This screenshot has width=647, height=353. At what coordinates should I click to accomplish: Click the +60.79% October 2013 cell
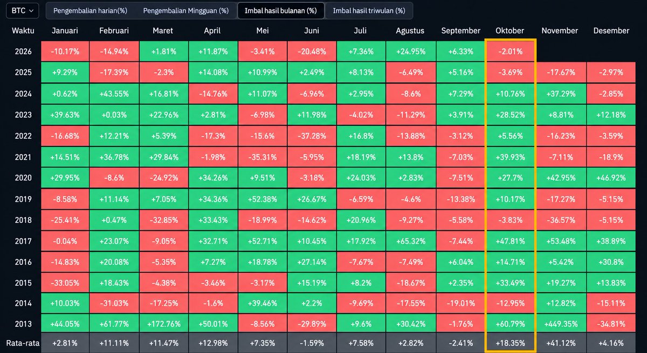pyautogui.click(x=510, y=324)
